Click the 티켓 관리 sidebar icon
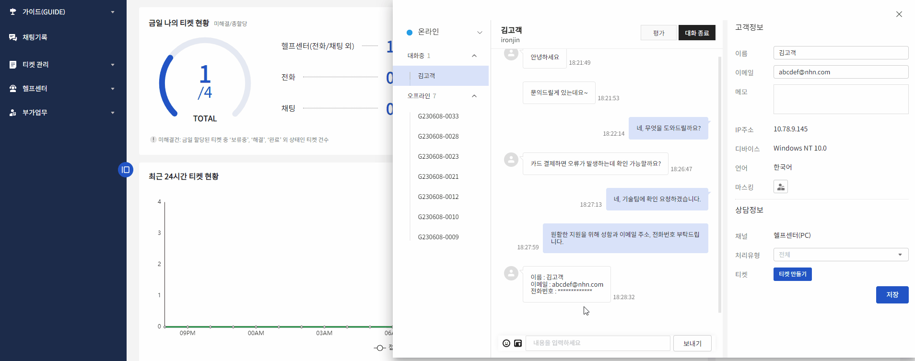 [x=13, y=65]
